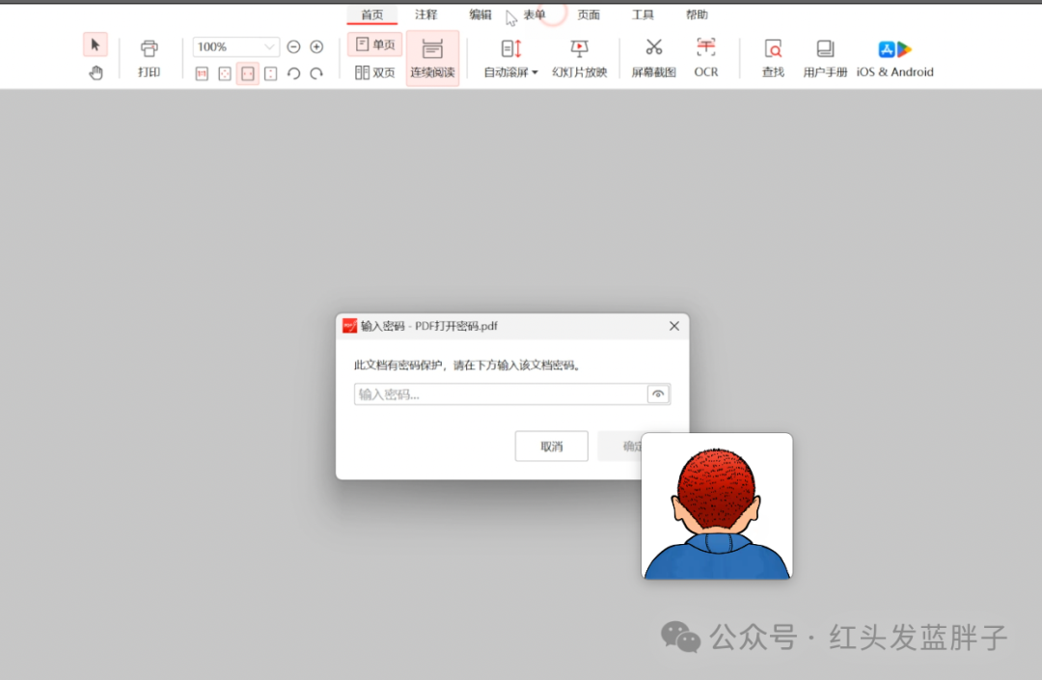The height and width of the screenshot is (680, 1042).
Task: Toggle password visibility eye icon
Action: coord(658,394)
